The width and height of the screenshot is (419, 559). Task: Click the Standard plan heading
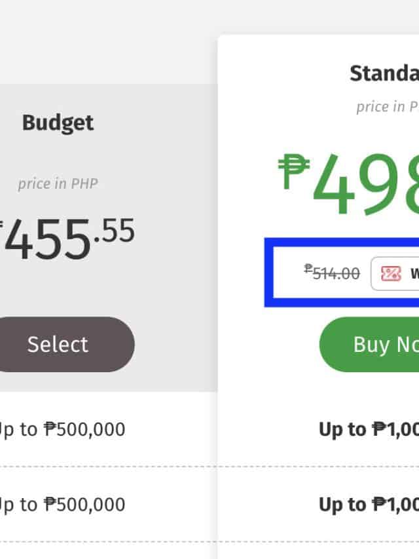tap(384, 73)
